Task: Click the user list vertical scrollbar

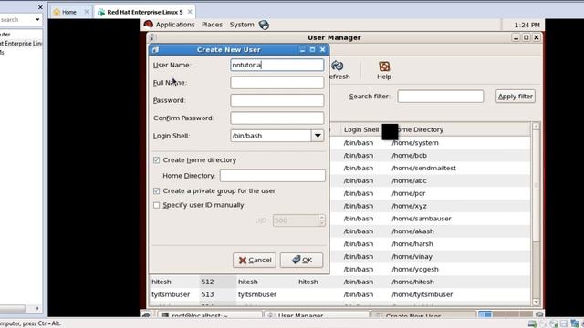Action: (x=536, y=214)
